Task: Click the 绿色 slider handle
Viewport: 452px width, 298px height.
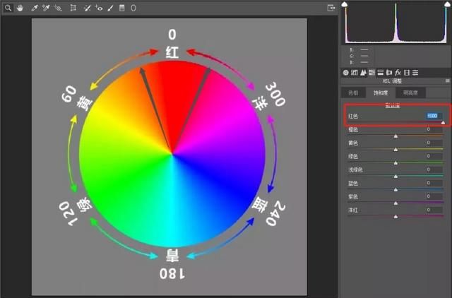Action: coord(395,163)
